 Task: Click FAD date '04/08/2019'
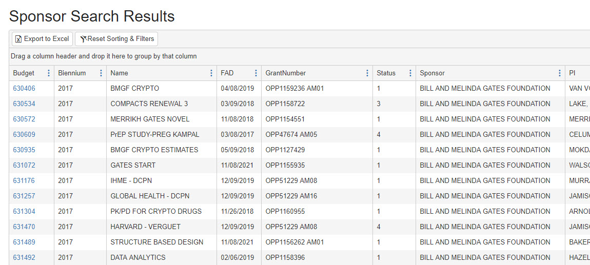(x=238, y=88)
